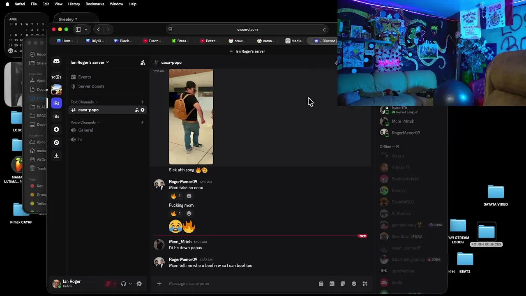Toggle microphone mute in user panel
This screenshot has width=526, height=296.
[x=108, y=284]
